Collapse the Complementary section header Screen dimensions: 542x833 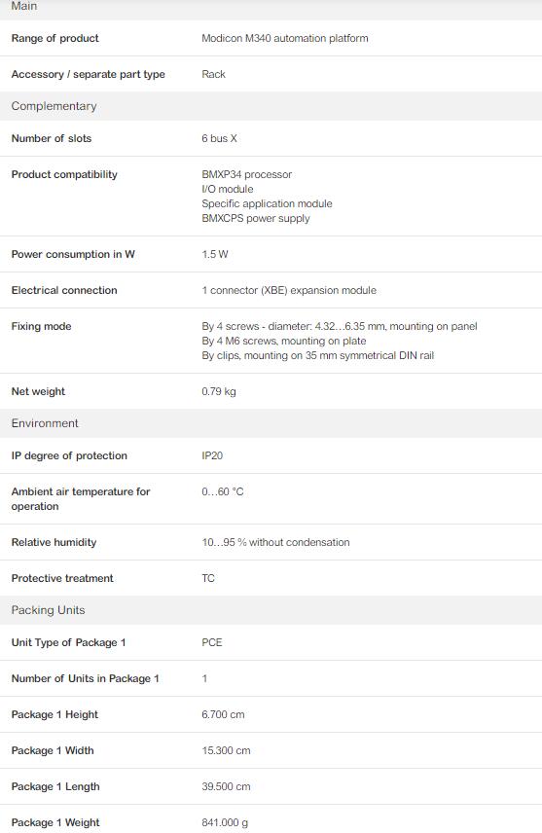pos(271,106)
